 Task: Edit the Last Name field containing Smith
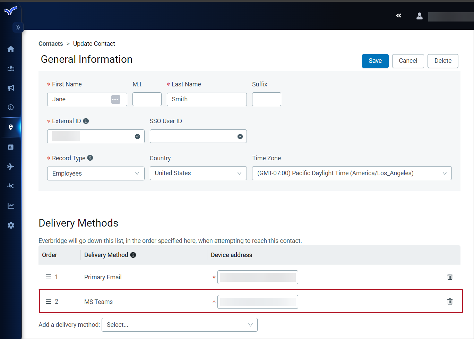[x=207, y=99]
